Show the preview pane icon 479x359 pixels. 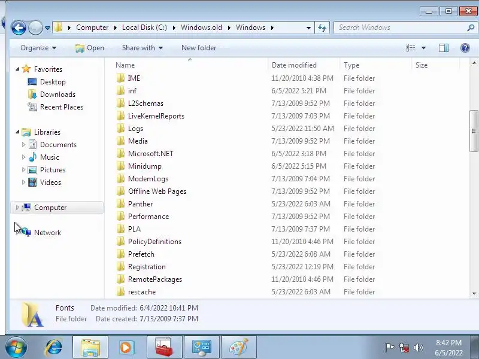click(x=444, y=48)
